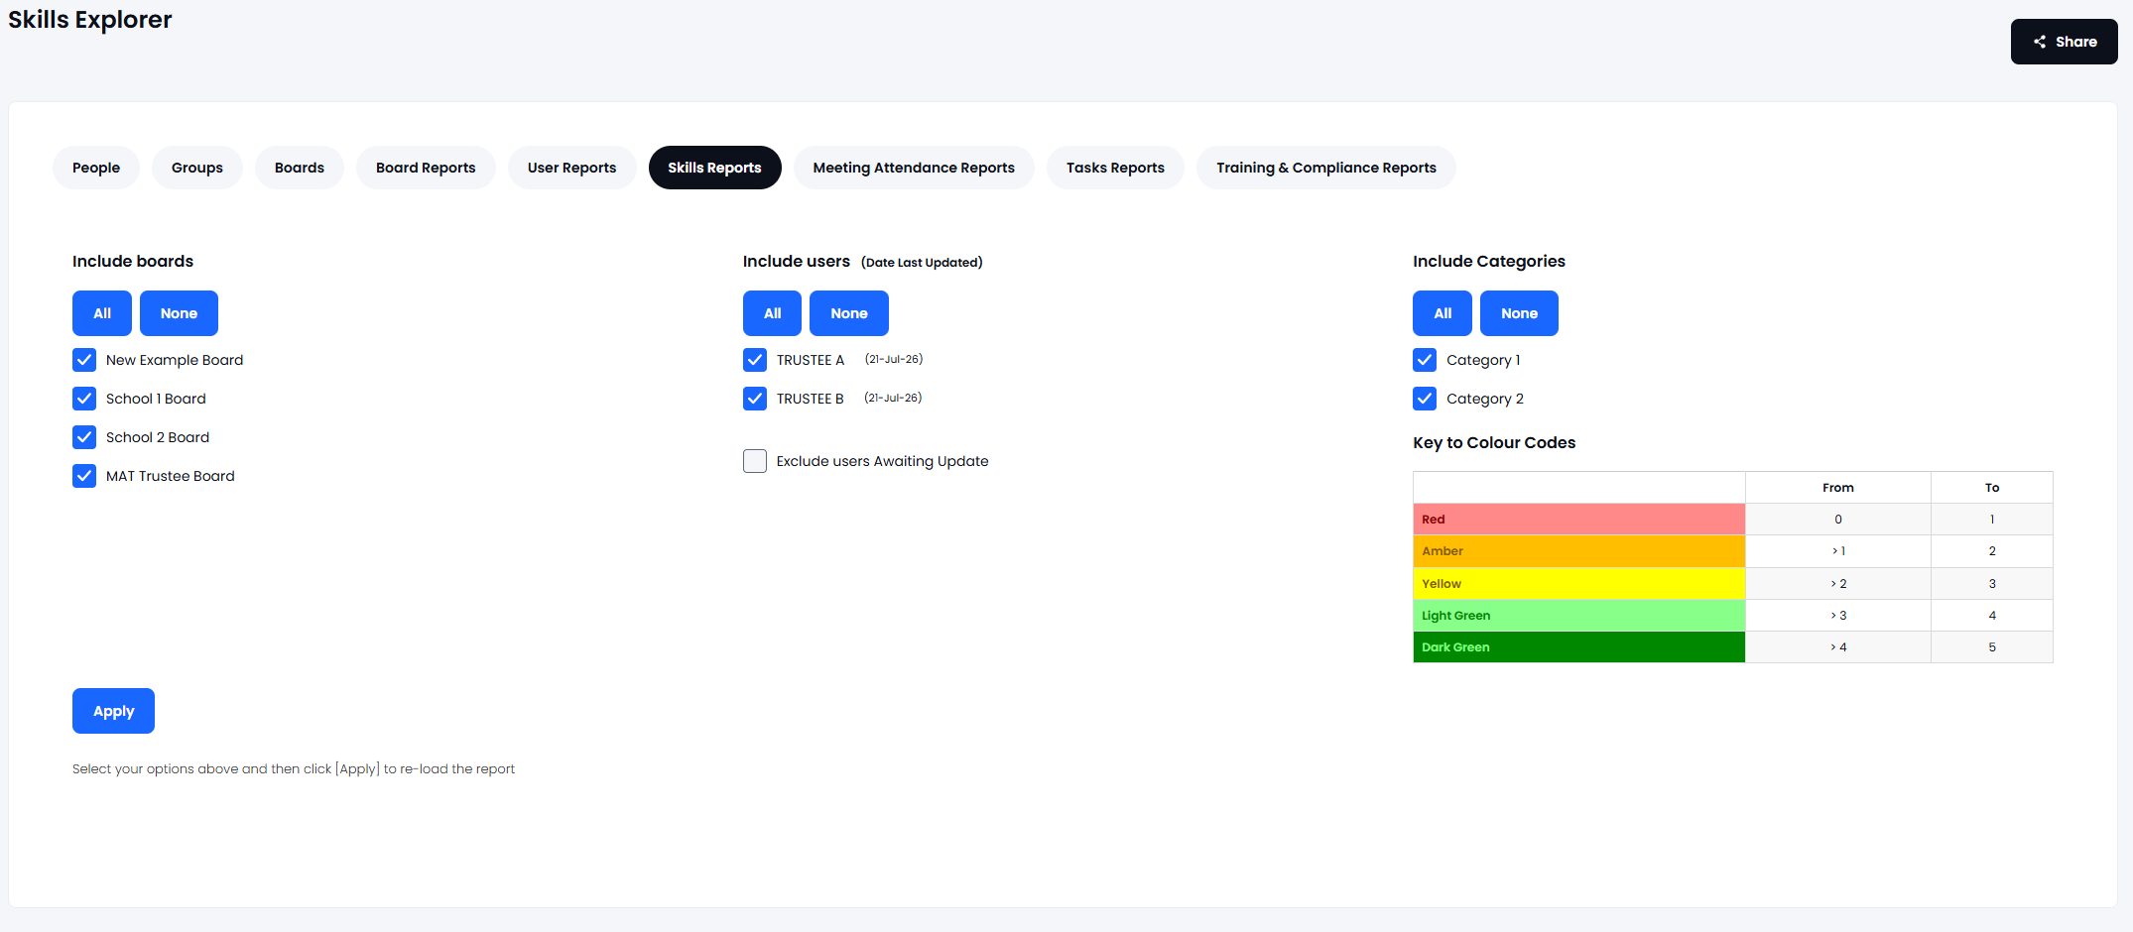The width and height of the screenshot is (2133, 932).
Task: Click the '(Date Last Updated)' label
Action: click(x=922, y=263)
